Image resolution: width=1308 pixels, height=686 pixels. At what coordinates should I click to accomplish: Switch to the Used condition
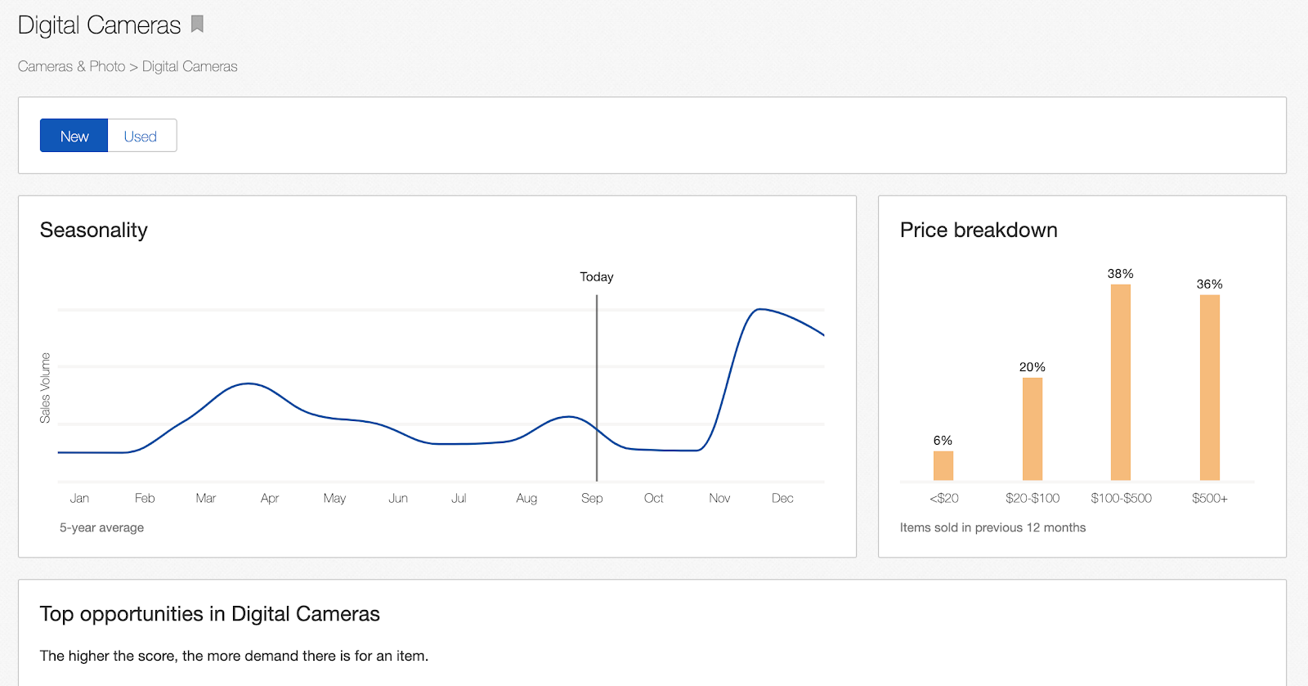tap(141, 136)
